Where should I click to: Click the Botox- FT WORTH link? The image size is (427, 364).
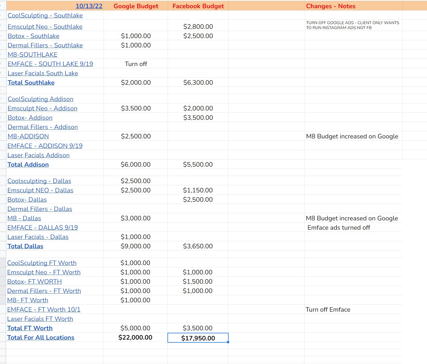pos(35,281)
